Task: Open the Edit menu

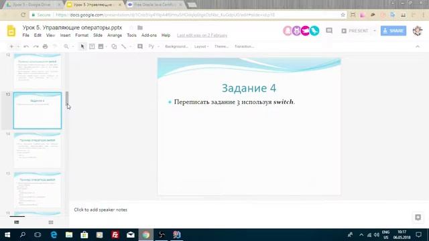Action: coord(38,35)
